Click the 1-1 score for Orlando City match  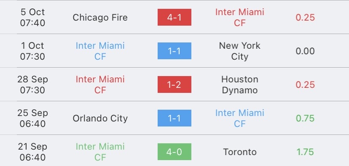tap(174, 118)
